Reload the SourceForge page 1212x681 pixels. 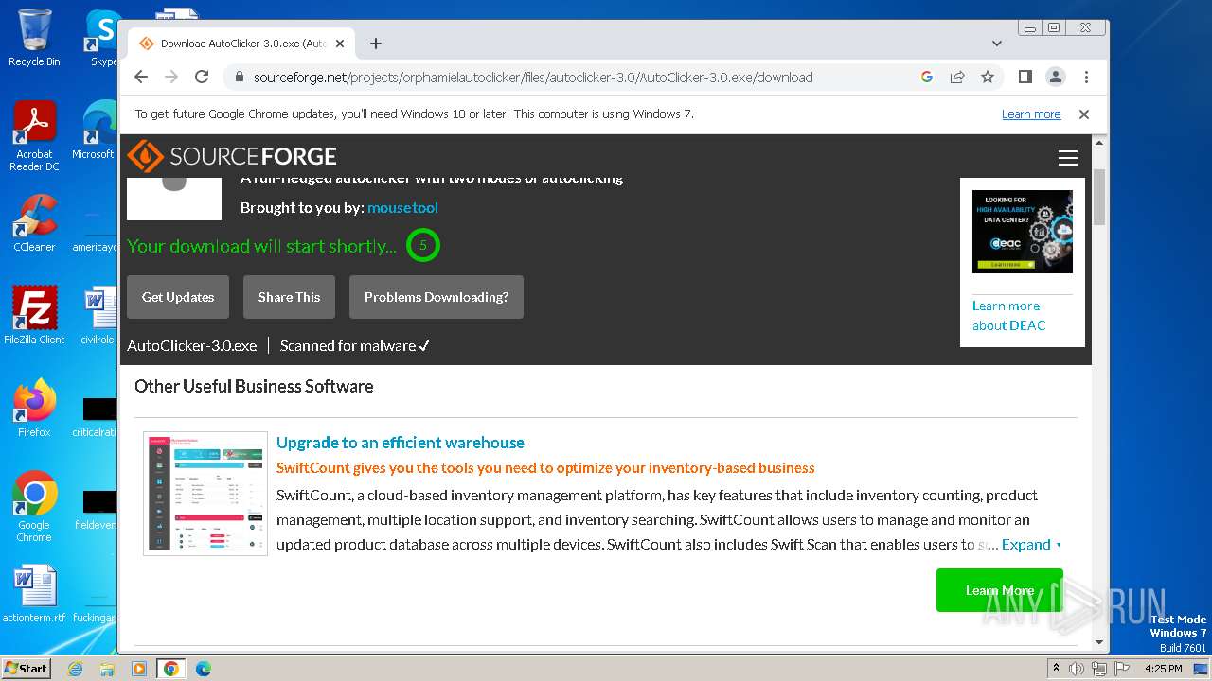pos(202,77)
